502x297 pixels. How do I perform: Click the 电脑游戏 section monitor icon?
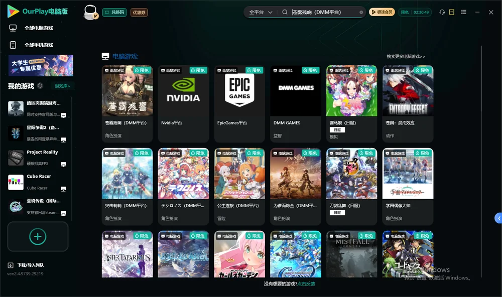pyautogui.click(x=105, y=56)
